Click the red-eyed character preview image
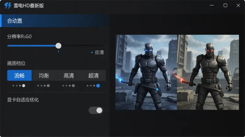 (208, 72)
